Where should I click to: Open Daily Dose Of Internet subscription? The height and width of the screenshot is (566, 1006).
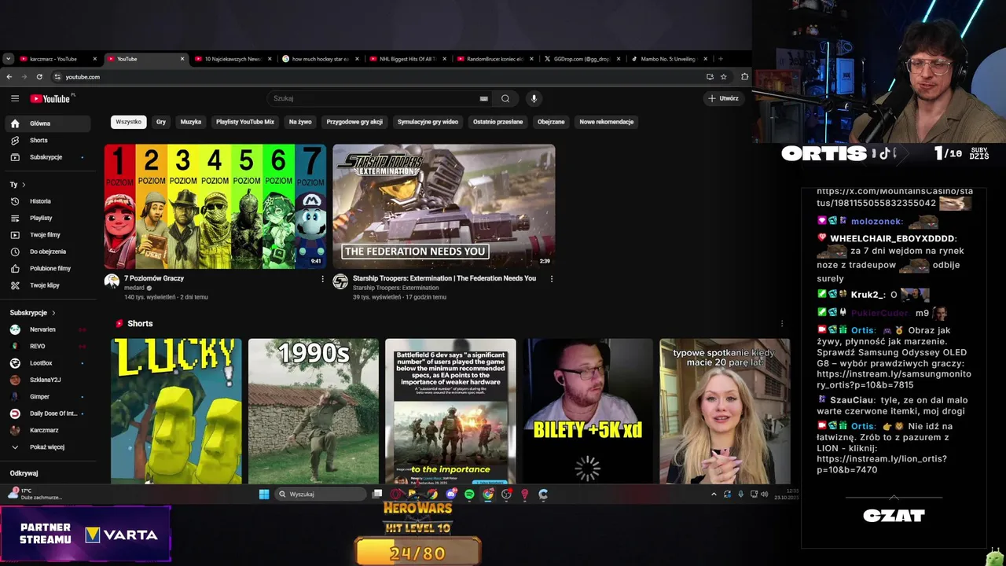(47, 413)
